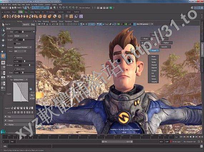
Task: Open the Averaged Normal direction dropdown
Action: pos(23,47)
